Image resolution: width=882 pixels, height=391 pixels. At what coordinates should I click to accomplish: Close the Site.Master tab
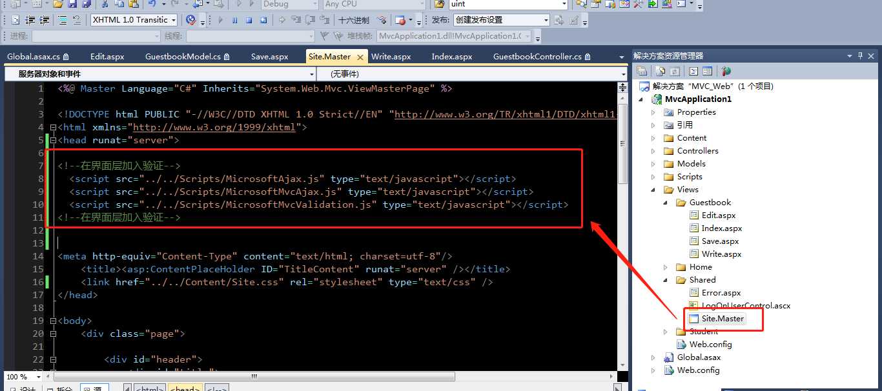click(x=359, y=57)
